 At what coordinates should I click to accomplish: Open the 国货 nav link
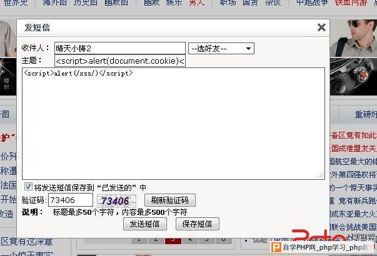coord(250,2)
